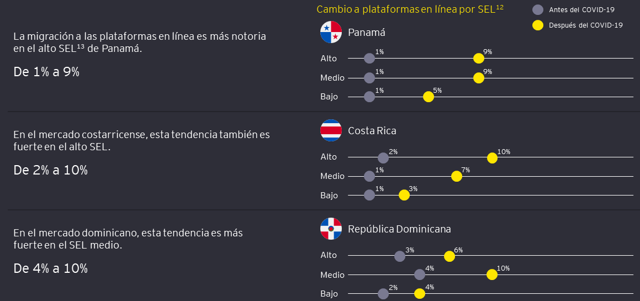Click the gray 'Antes del COVID-19' legend dot
Viewport: 640px width, 301px height.
(x=537, y=9)
